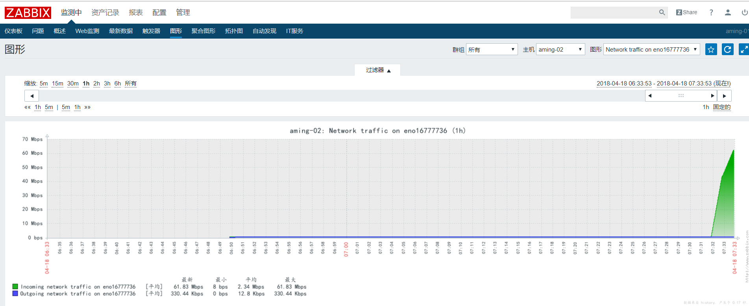Screen dimensions: 749x306
Task: Click blue Outgoing traffic legend swatch
Action: (15, 293)
